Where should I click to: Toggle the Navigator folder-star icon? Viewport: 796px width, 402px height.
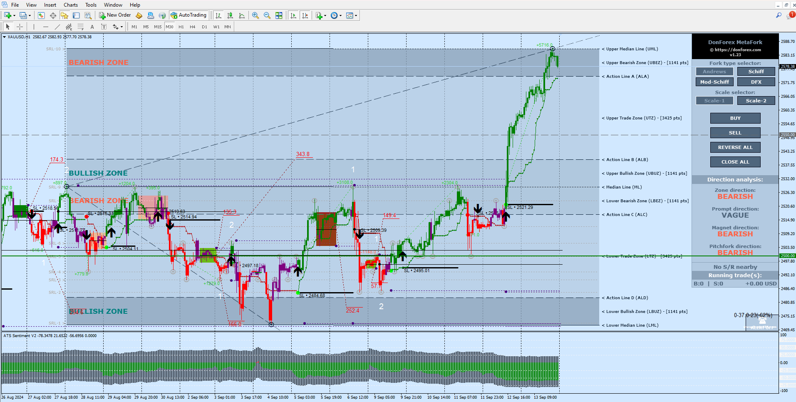click(64, 15)
